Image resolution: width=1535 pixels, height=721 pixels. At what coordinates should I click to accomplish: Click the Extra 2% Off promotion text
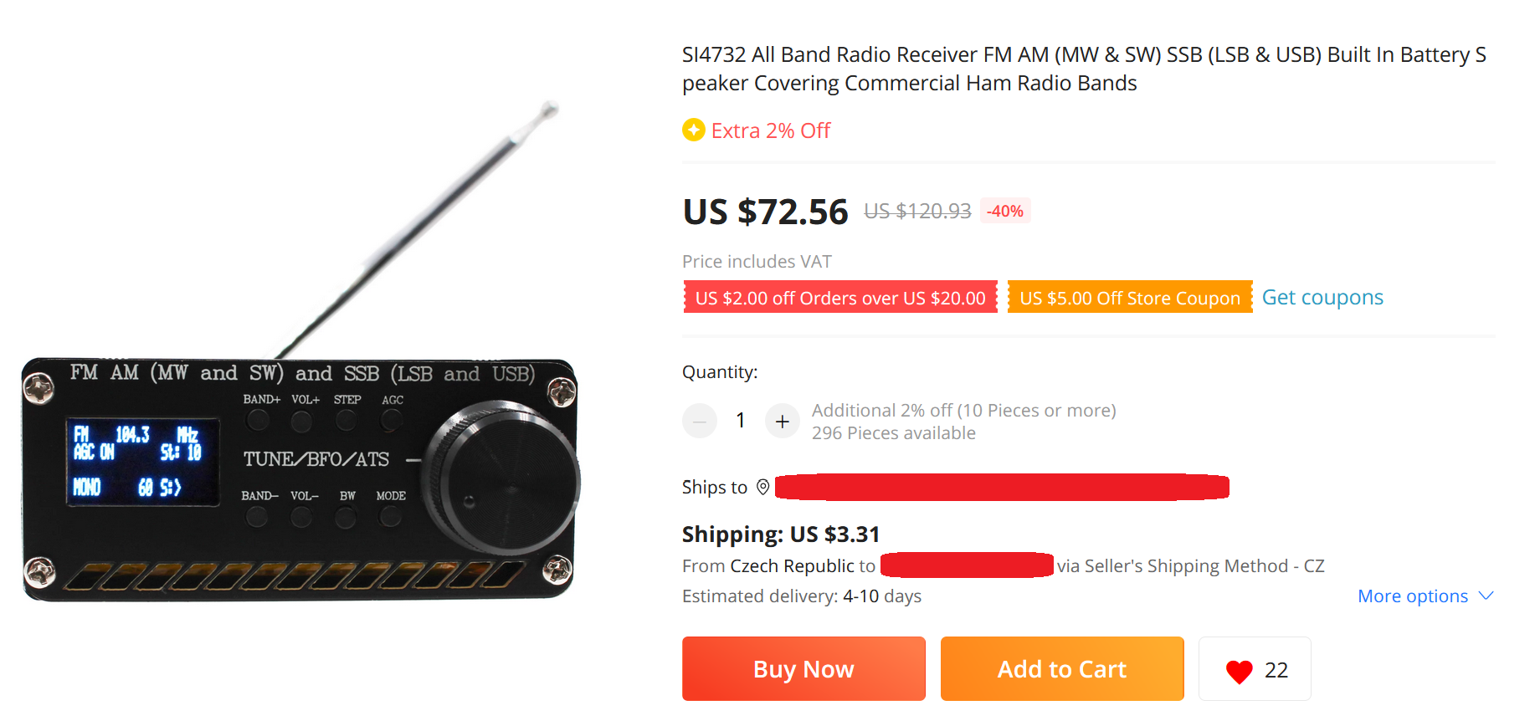pyautogui.click(x=771, y=130)
